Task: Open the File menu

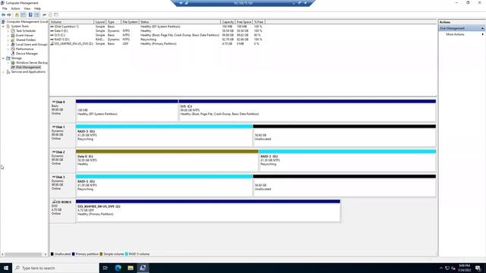Action: point(5,8)
